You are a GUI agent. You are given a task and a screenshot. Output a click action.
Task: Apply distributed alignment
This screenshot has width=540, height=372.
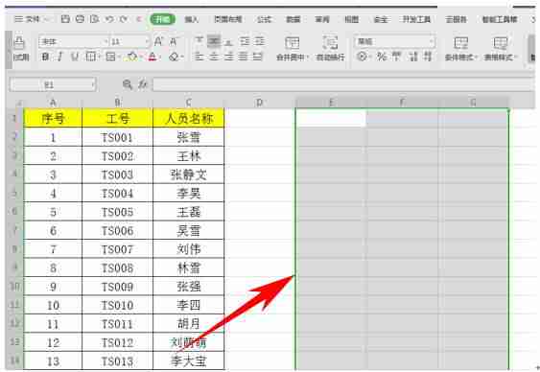pos(258,57)
